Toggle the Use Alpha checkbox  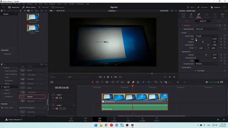(196, 71)
